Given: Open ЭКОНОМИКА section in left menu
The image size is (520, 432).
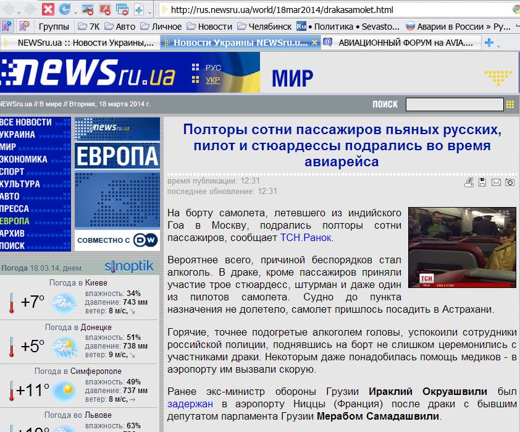Looking at the screenshot, I should tap(25, 159).
